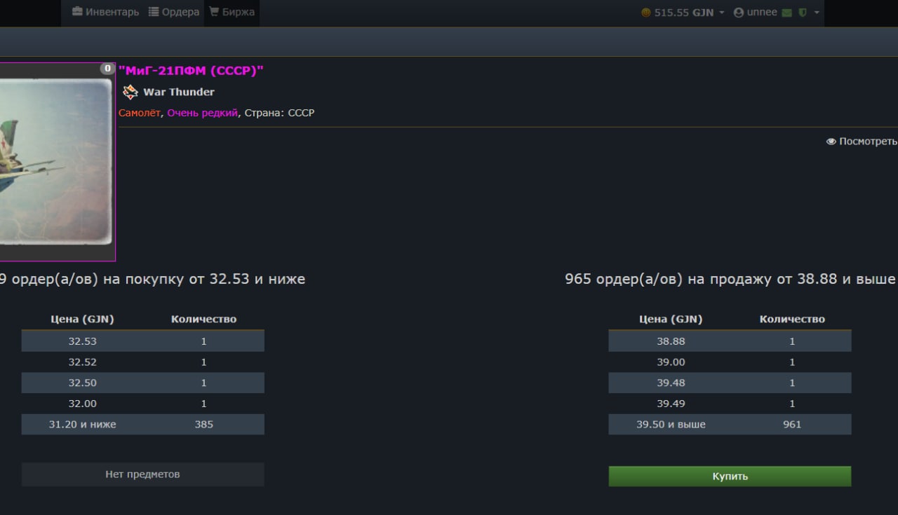Click the sell orders Количество header

[x=792, y=319]
